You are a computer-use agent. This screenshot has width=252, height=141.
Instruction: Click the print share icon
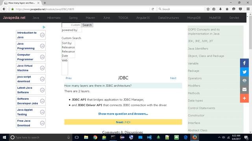(x=244, y=81)
